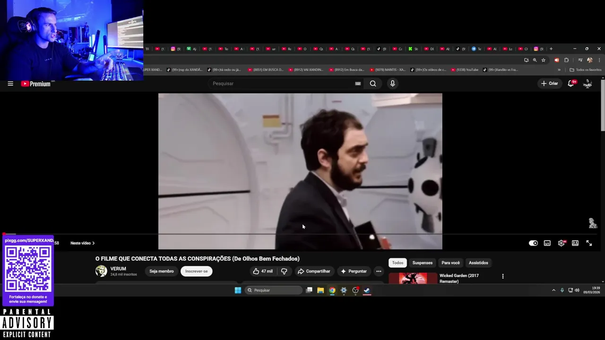Open options menu for Wicked Garden video
Viewport: 605px width, 340px height.
[x=502, y=276]
